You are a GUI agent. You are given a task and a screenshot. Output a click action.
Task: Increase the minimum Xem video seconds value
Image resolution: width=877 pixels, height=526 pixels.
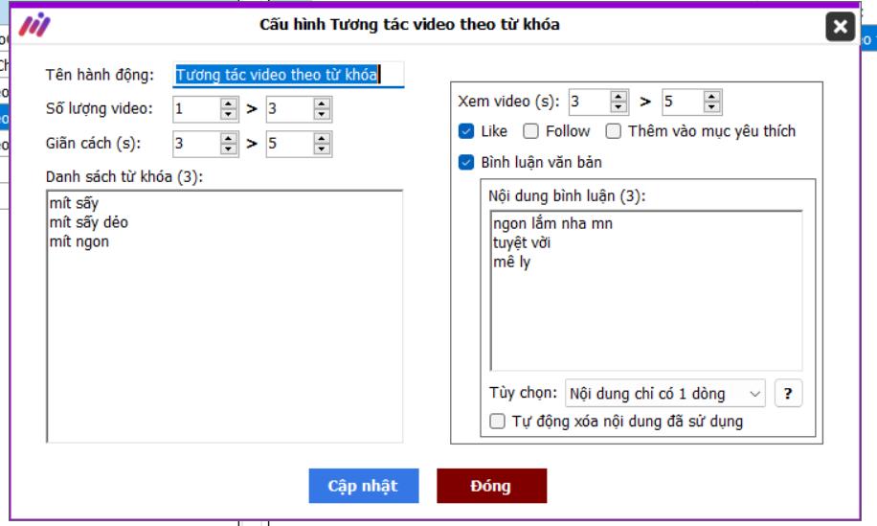(619, 97)
